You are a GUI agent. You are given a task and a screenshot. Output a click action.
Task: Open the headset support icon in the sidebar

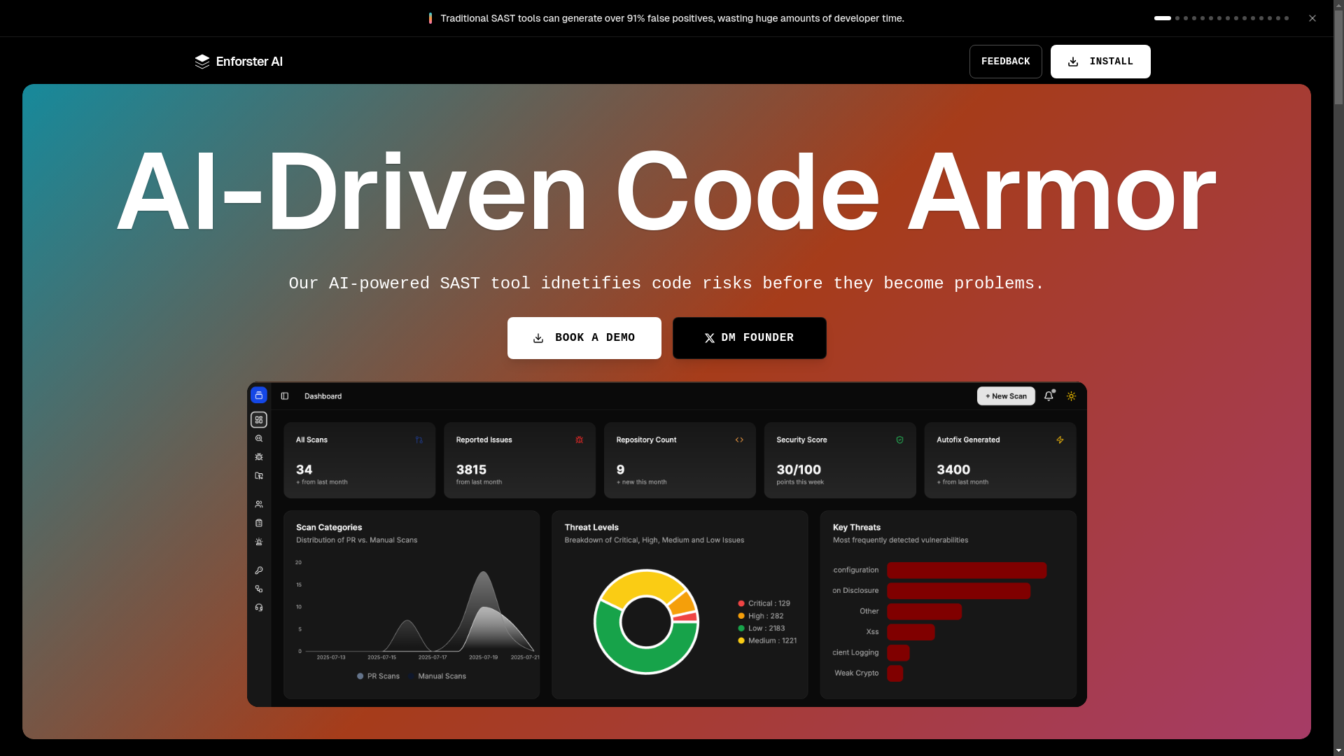tap(259, 608)
